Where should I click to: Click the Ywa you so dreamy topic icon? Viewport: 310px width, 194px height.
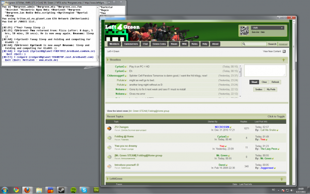[109, 148]
